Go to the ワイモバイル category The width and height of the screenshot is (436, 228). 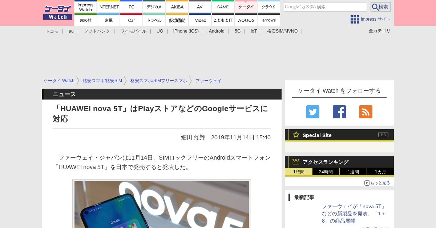point(133,31)
